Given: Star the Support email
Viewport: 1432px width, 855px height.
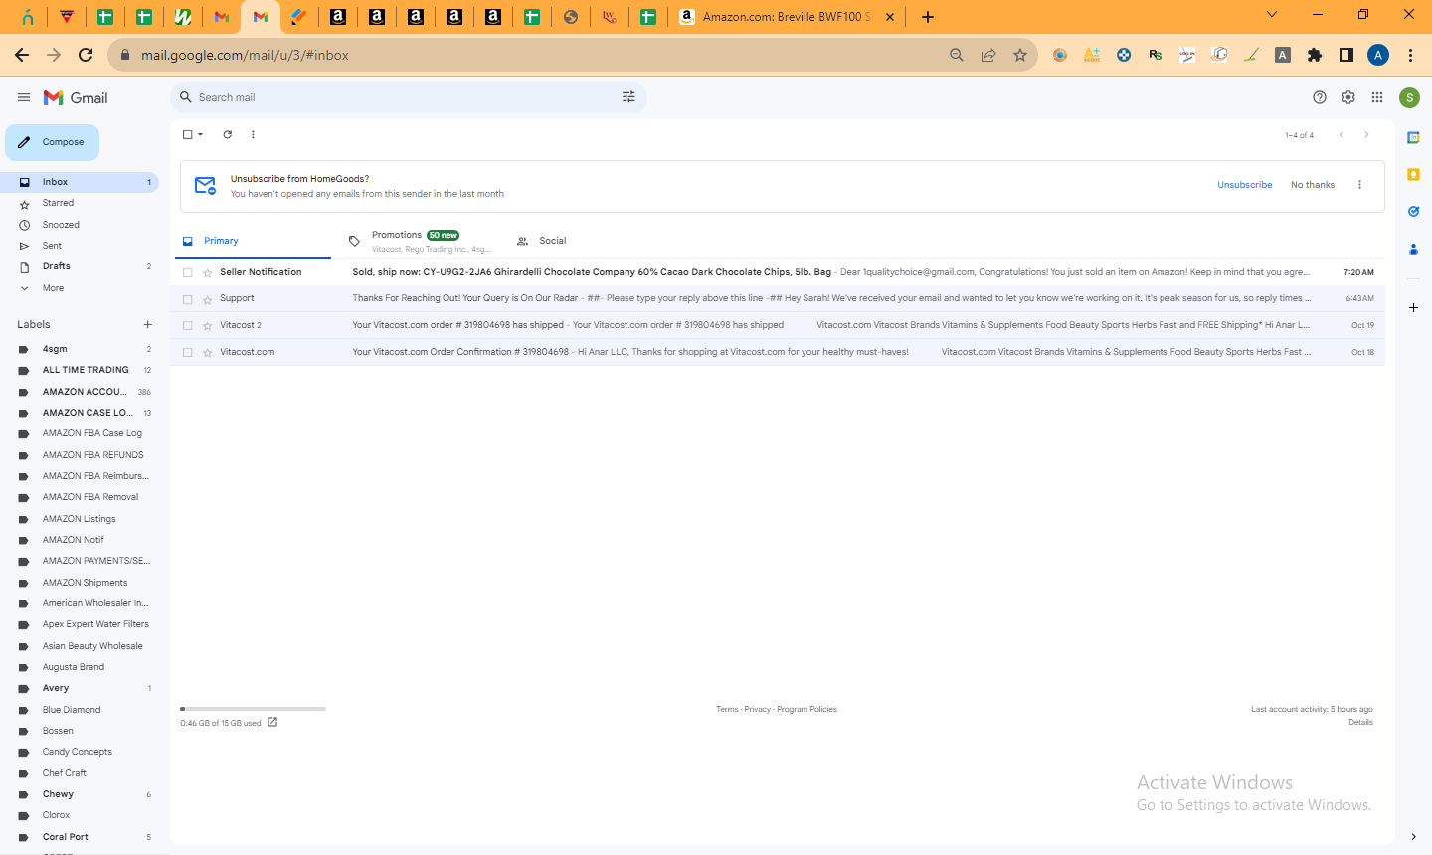Looking at the screenshot, I should pyautogui.click(x=208, y=299).
